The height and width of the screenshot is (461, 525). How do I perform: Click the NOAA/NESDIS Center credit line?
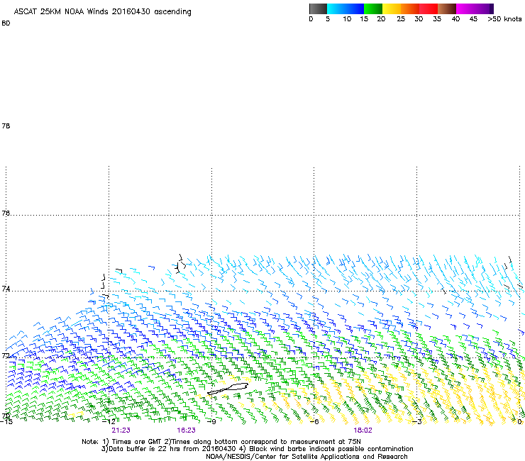pyautogui.click(x=306, y=457)
